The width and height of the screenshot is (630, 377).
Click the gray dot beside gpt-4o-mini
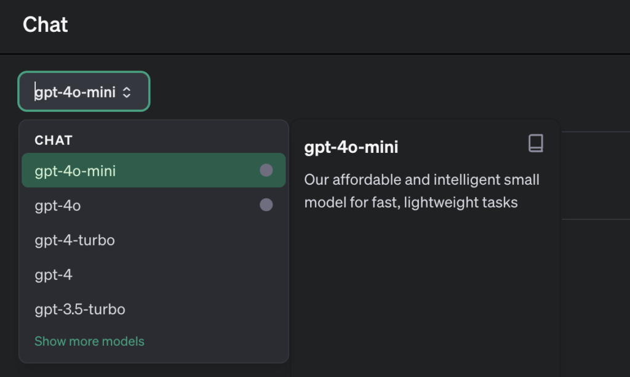tap(266, 170)
